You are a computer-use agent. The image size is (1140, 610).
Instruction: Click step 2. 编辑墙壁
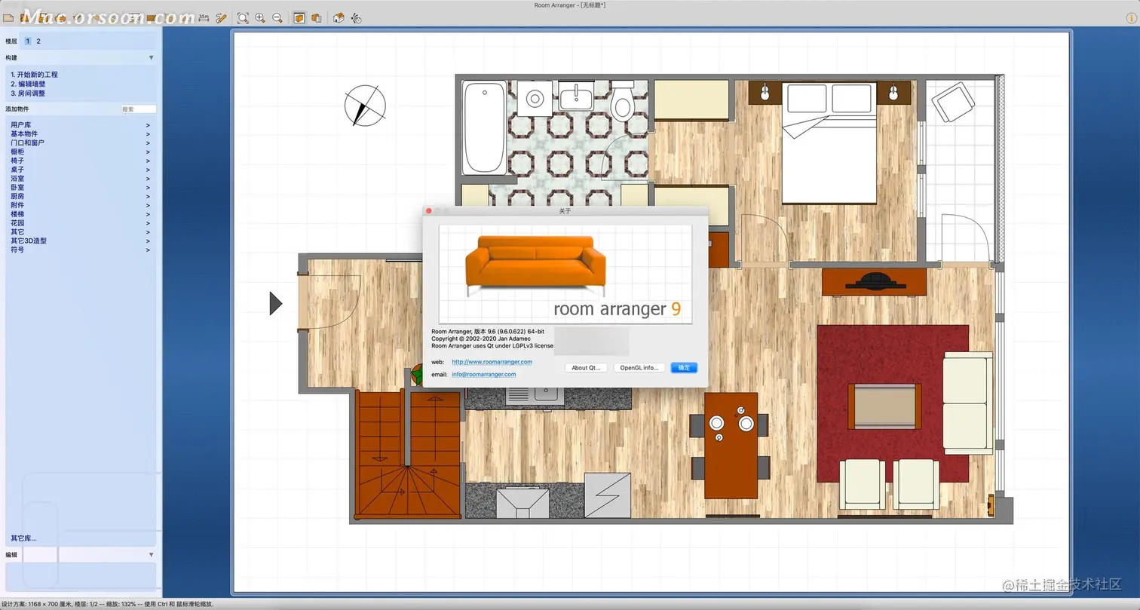(28, 84)
